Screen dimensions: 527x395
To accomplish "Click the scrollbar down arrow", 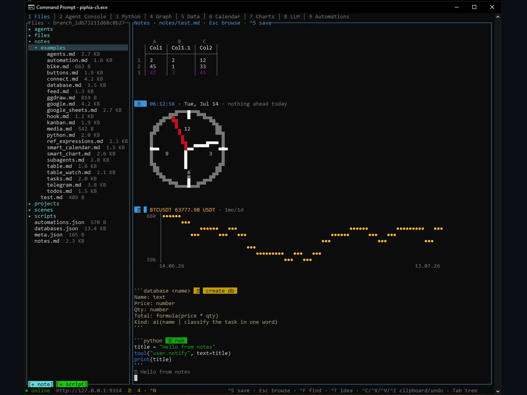I will point(498,391).
